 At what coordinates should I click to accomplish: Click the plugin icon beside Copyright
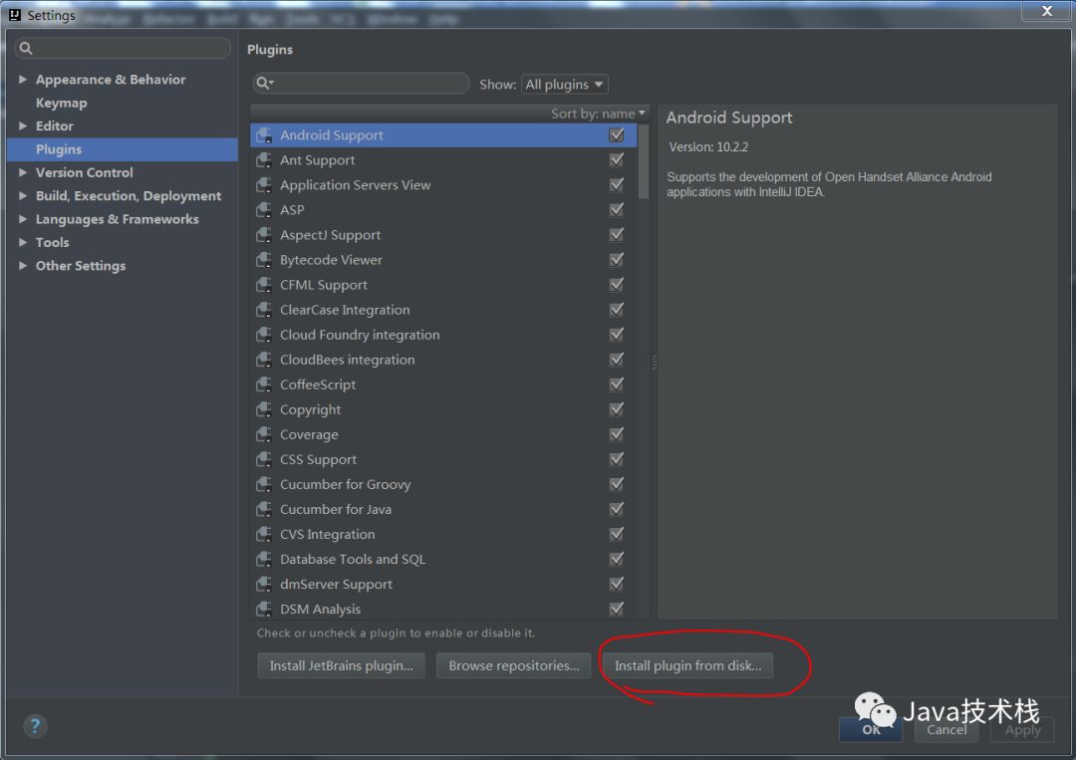tap(264, 409)
